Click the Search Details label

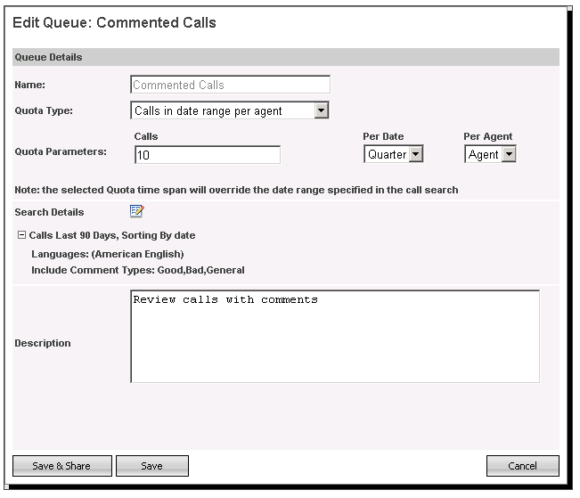pyautogui.click(x=49, y=212)
